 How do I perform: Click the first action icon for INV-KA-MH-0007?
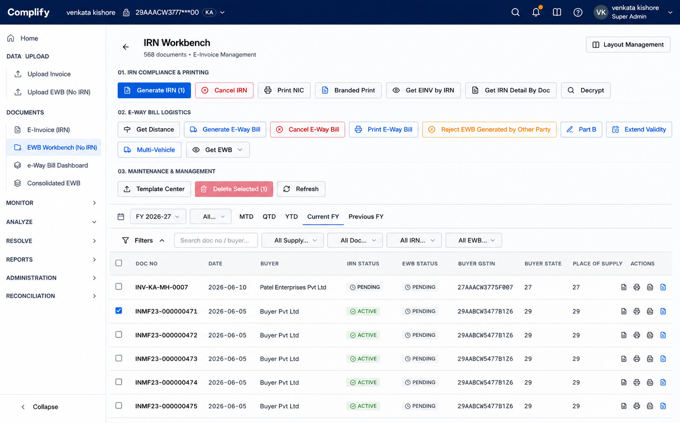pos(624,287)
